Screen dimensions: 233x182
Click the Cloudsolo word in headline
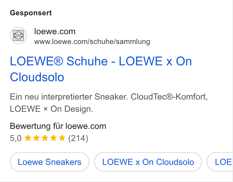pos(37,77)
